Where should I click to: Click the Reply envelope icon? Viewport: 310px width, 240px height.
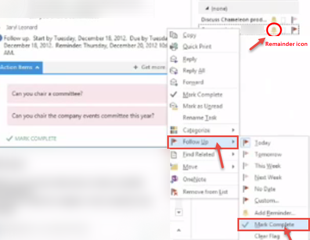tap(174, 59)
